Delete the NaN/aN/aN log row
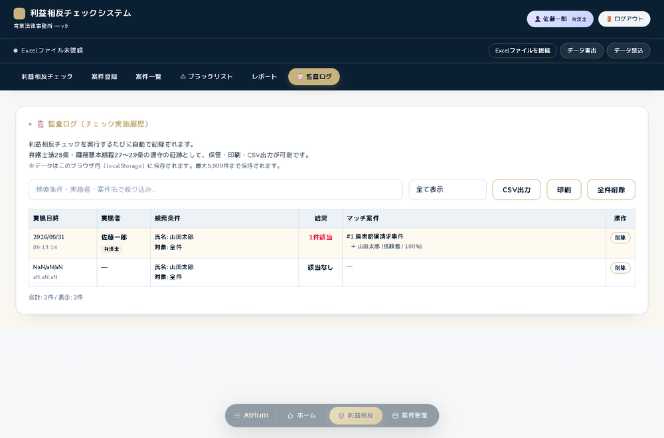This screenshot has width=664, height=438. point(620,268)
